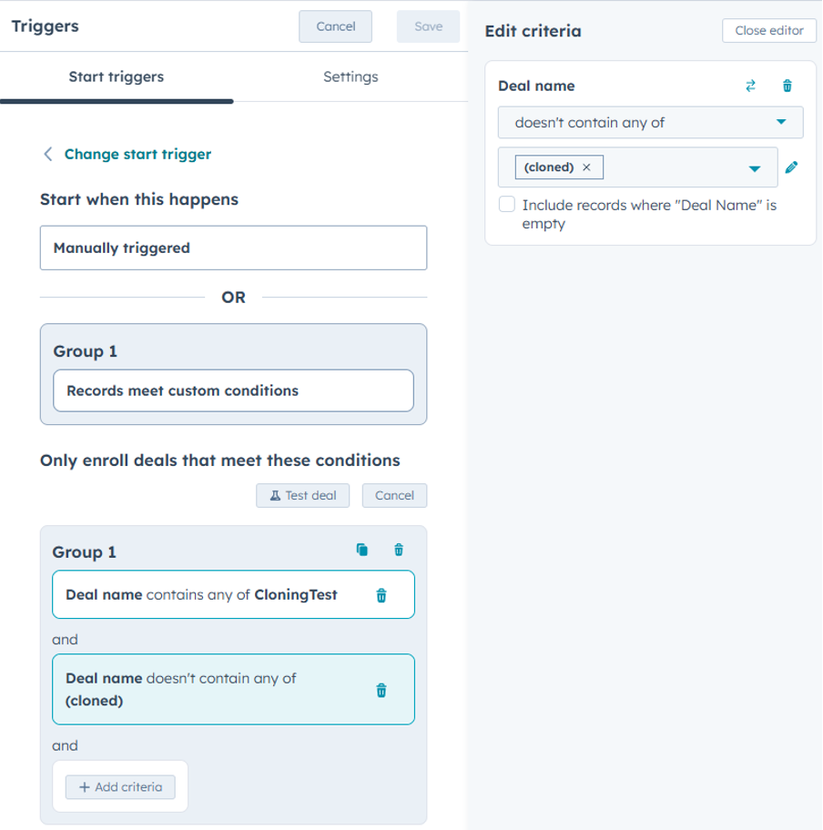Open the Records meet custom conditions box
Screen dimensions: 823x830
click(x=233, y=390)
